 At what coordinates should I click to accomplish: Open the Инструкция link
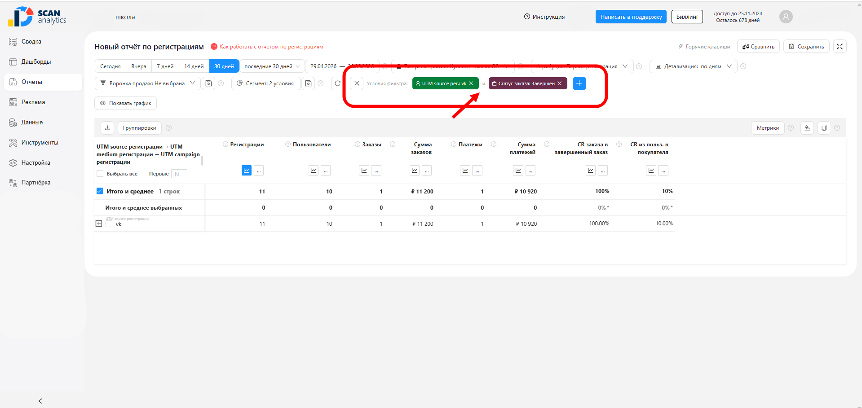(544, 17)
